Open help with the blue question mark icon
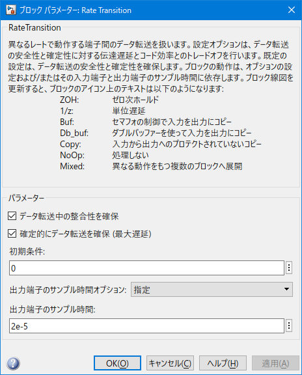The height and width of the screenshot is (375, 302). point(14,363)
